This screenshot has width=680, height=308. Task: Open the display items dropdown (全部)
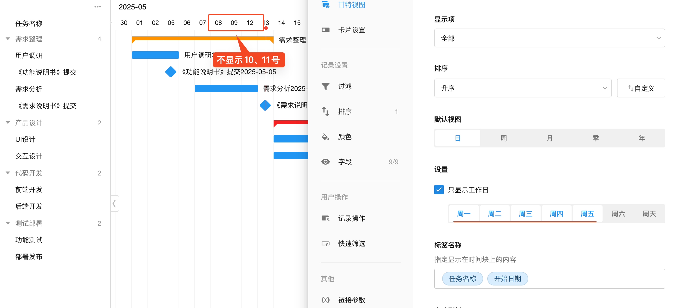click(x=549, y=38)
